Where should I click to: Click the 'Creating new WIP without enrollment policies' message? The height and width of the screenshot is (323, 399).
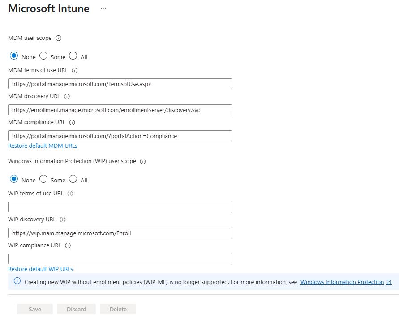[161, 282]
